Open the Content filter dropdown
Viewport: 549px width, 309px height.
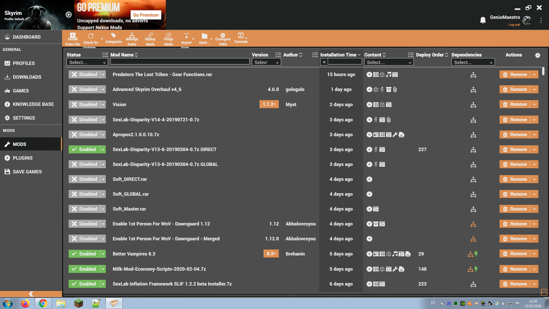click(389, 62)
